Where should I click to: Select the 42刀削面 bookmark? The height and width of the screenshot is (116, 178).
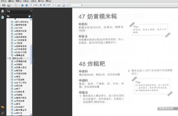click(x=18, y=43)
